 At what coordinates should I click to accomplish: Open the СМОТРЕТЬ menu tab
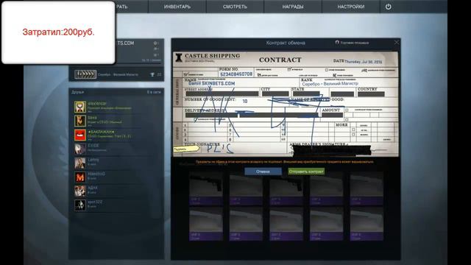point(235,7)
